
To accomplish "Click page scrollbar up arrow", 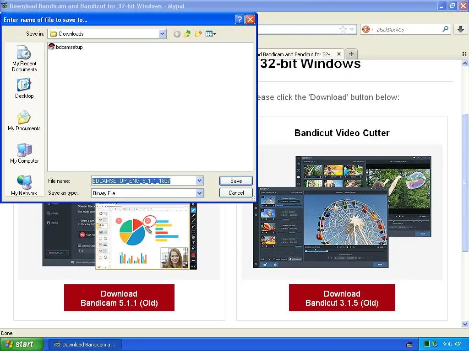I will (x=465, y=63).
